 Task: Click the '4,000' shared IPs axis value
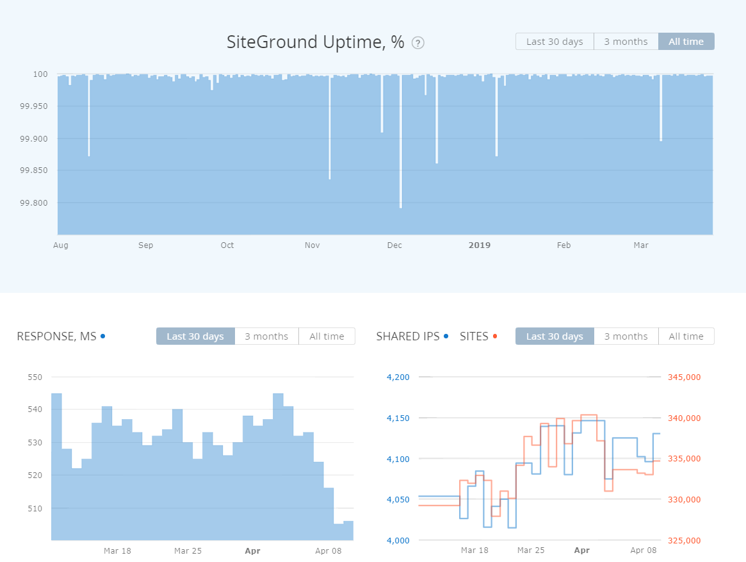tap(398, 541)
